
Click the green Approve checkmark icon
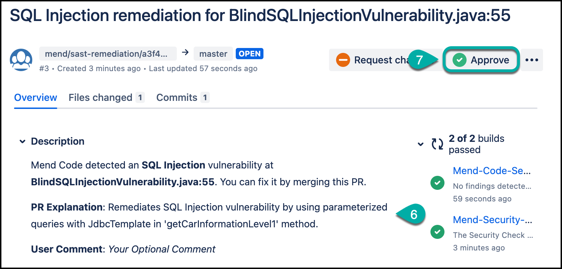pos(459,60)
